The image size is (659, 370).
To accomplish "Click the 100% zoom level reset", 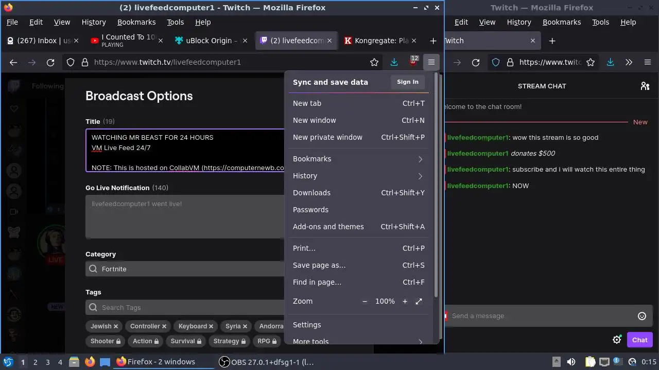I will coord(385,301).
